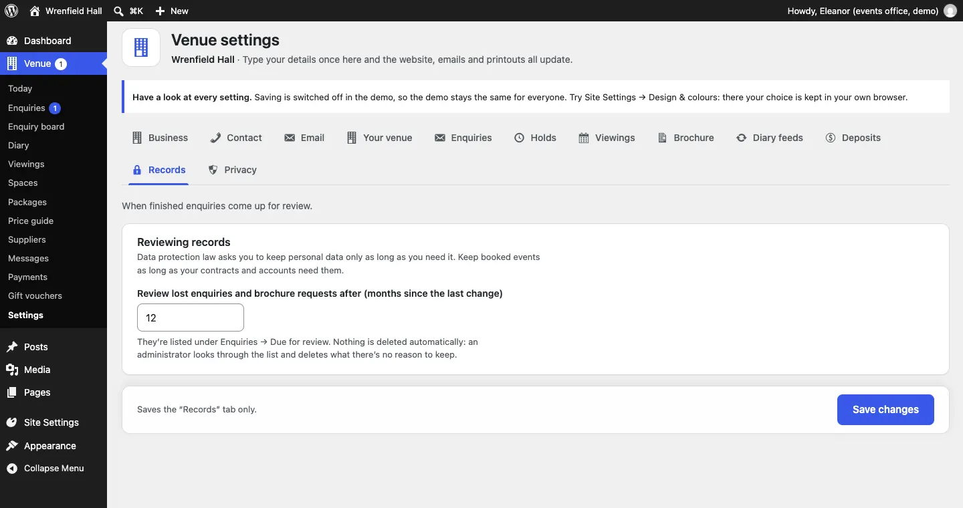Viewport: 963px width, 508px height.
Task: Click the Your venue tab icon
Action: coord(352,138)
